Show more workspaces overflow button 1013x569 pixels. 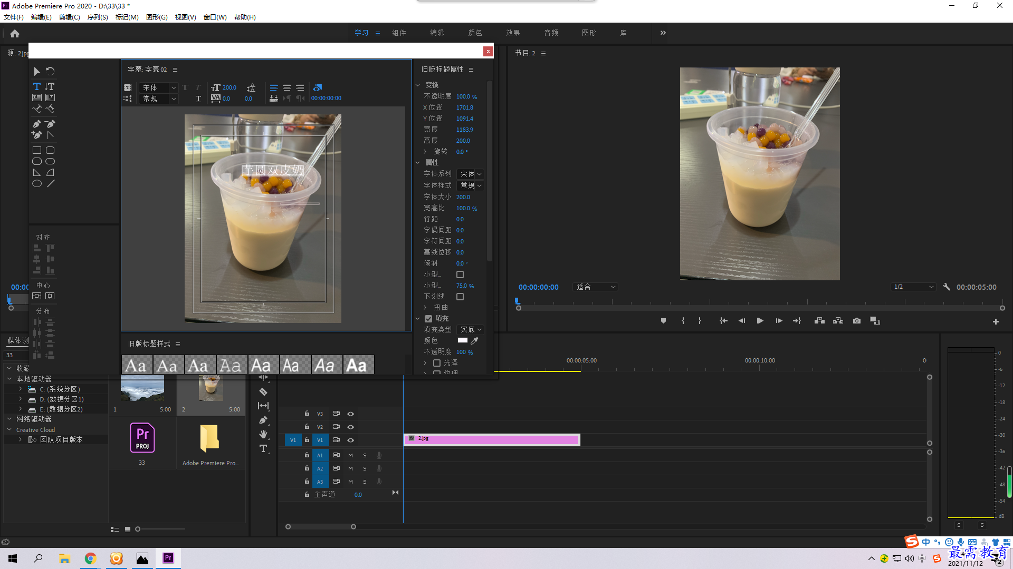(663, 33)
